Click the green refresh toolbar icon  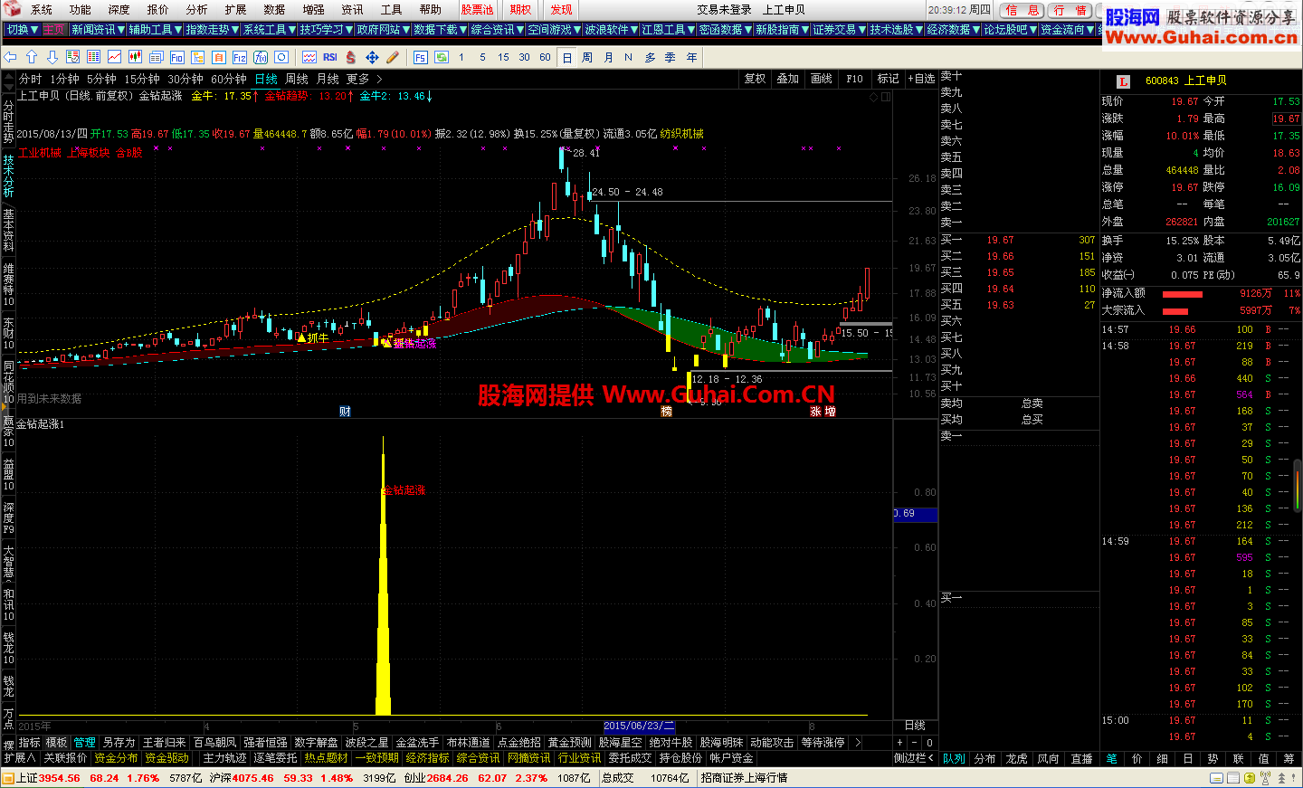(442, 57)
